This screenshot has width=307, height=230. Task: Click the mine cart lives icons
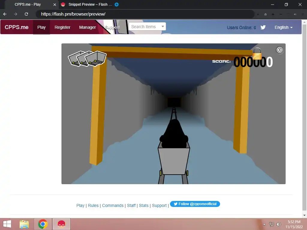coord(87,59)
